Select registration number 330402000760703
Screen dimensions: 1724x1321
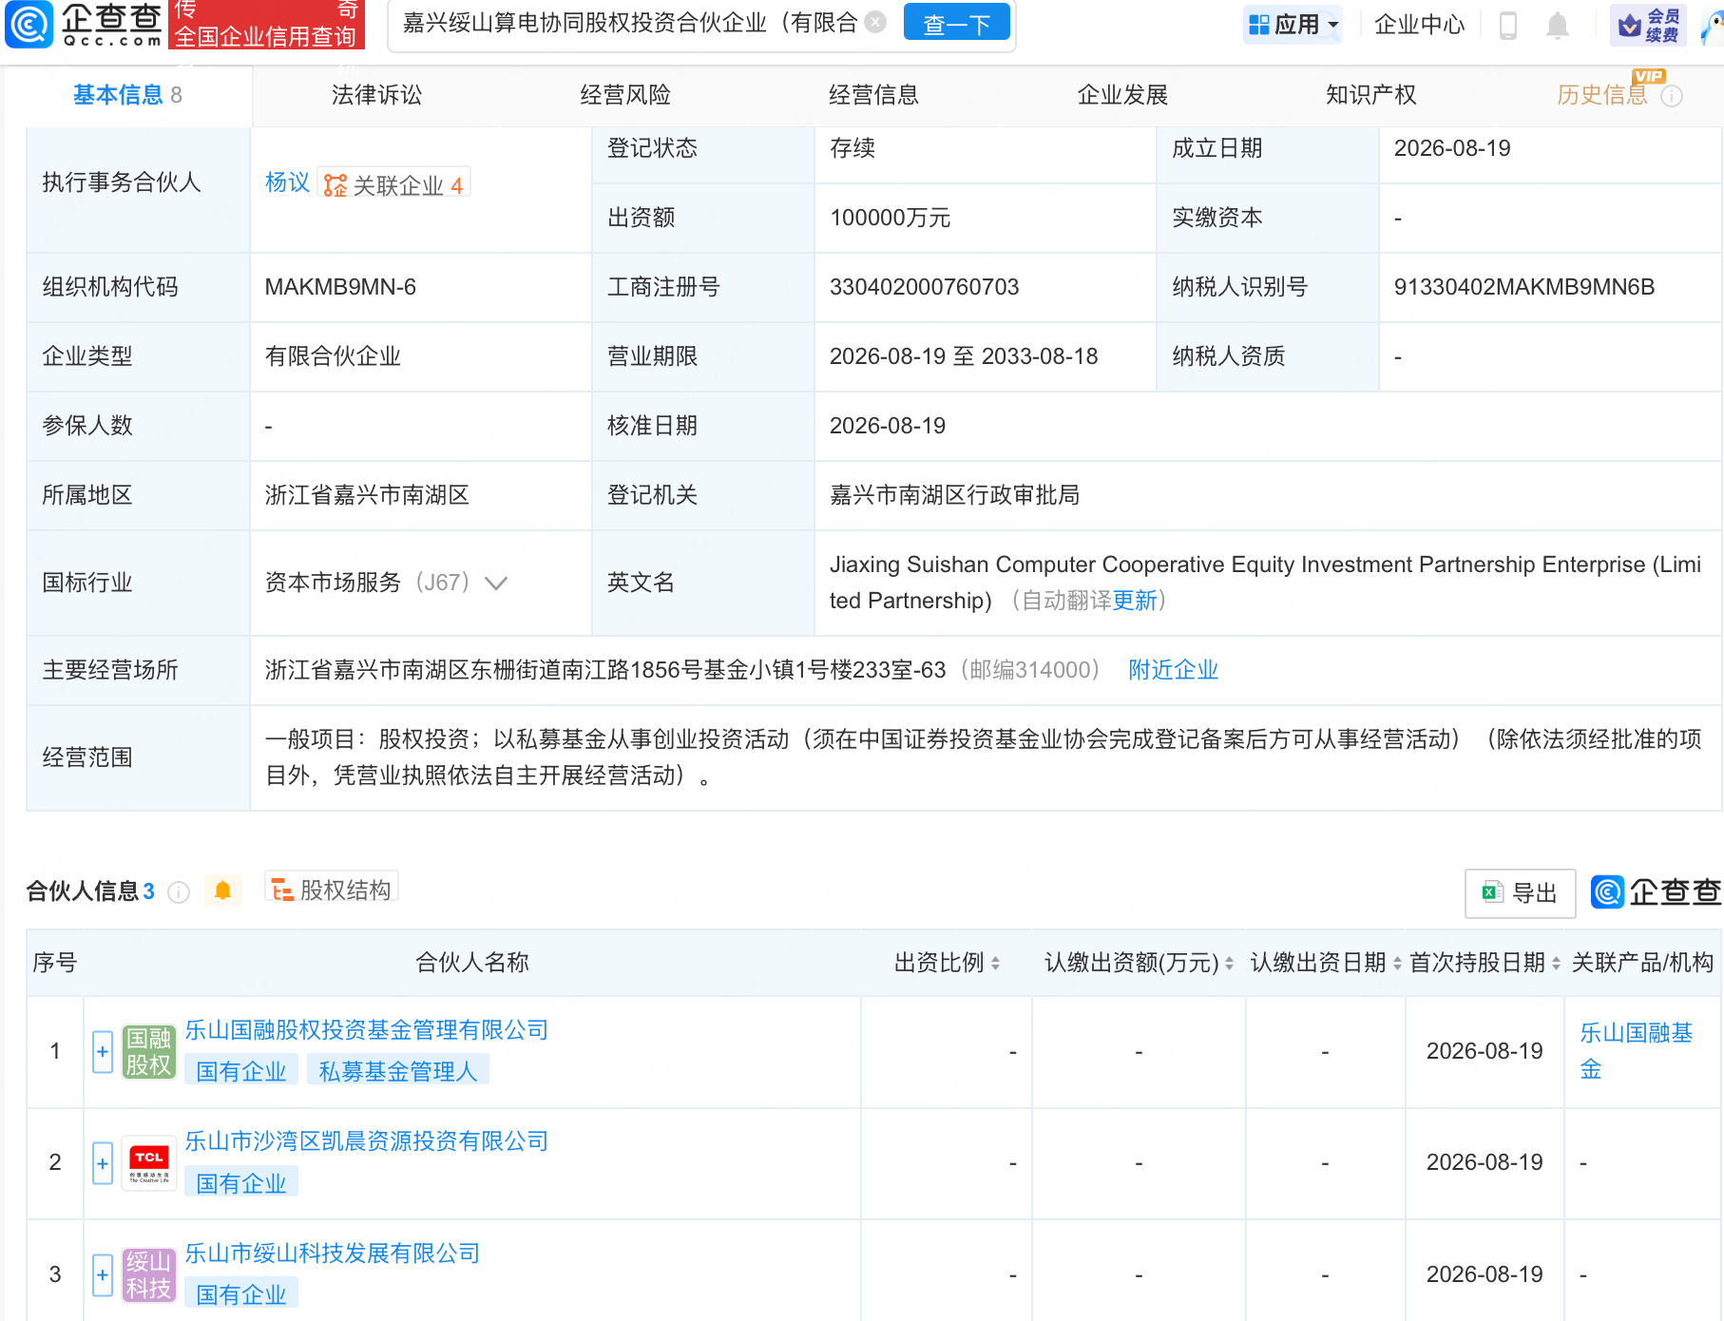[924, 287]
